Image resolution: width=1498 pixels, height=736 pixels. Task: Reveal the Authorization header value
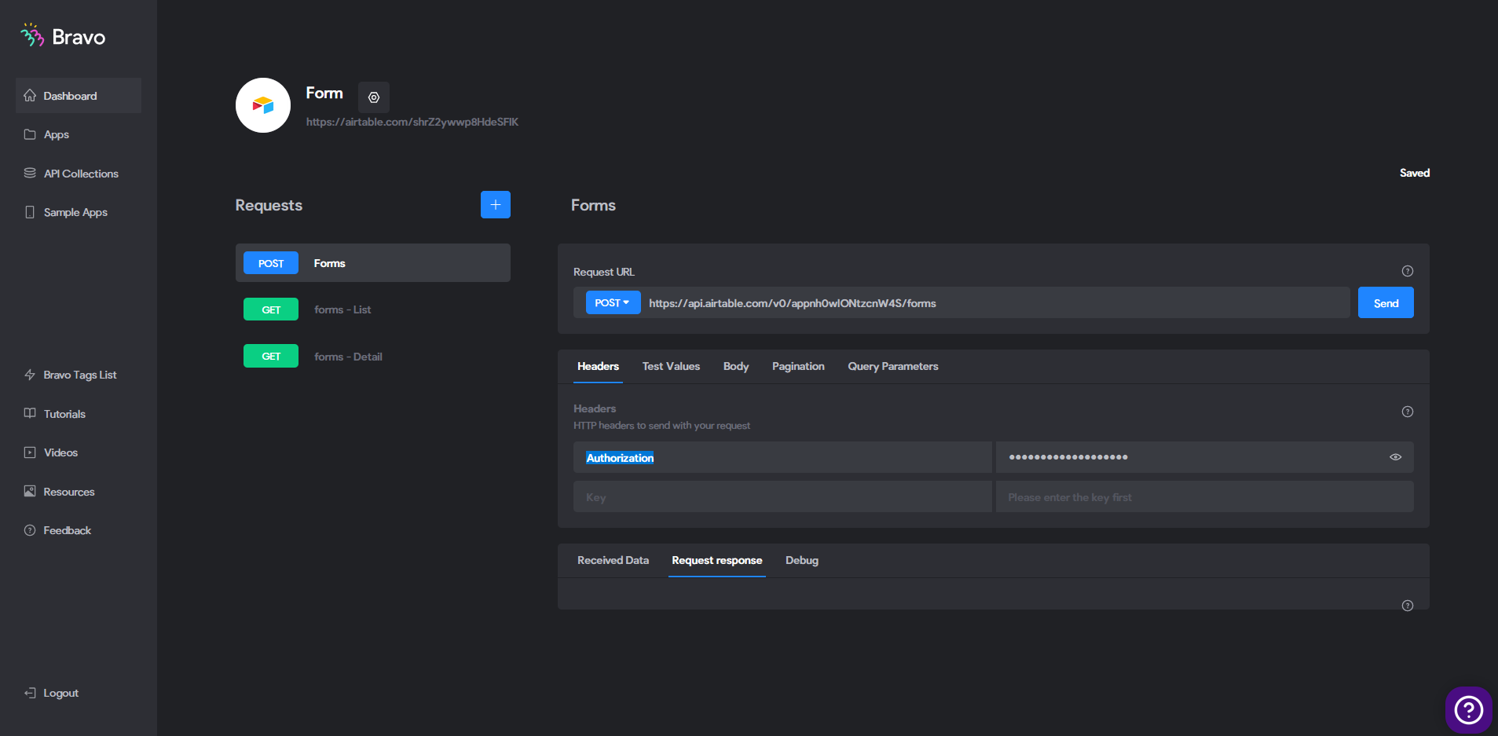click(x=1396, y=457)
